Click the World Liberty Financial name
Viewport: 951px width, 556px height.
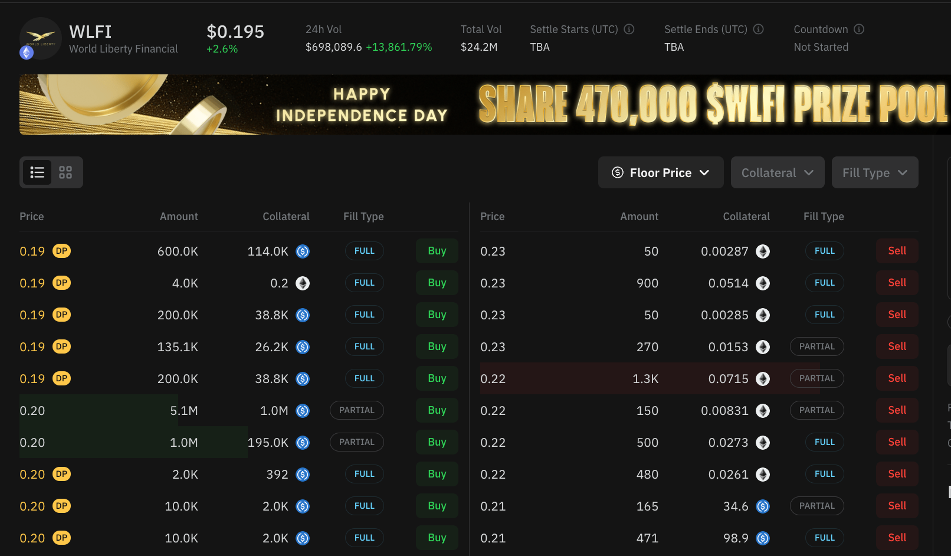click(123, 49)
